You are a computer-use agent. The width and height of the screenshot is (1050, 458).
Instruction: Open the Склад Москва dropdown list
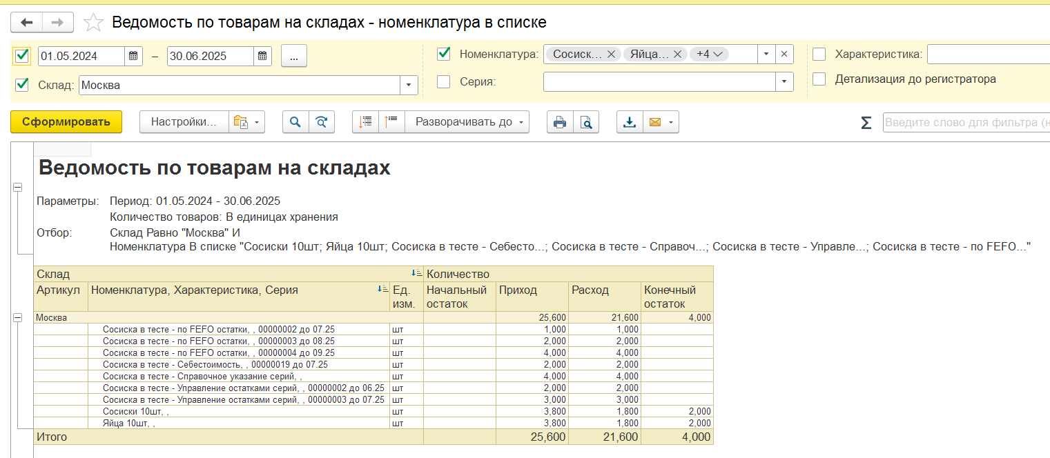[409, 86]
